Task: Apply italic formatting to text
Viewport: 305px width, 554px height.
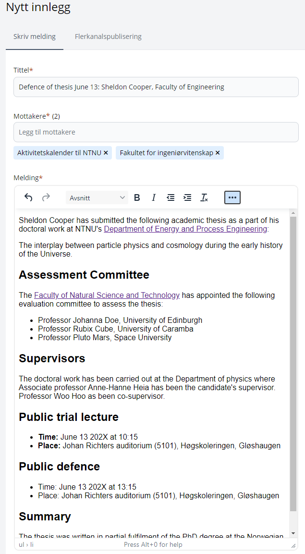Action: [x=154, y=197]
